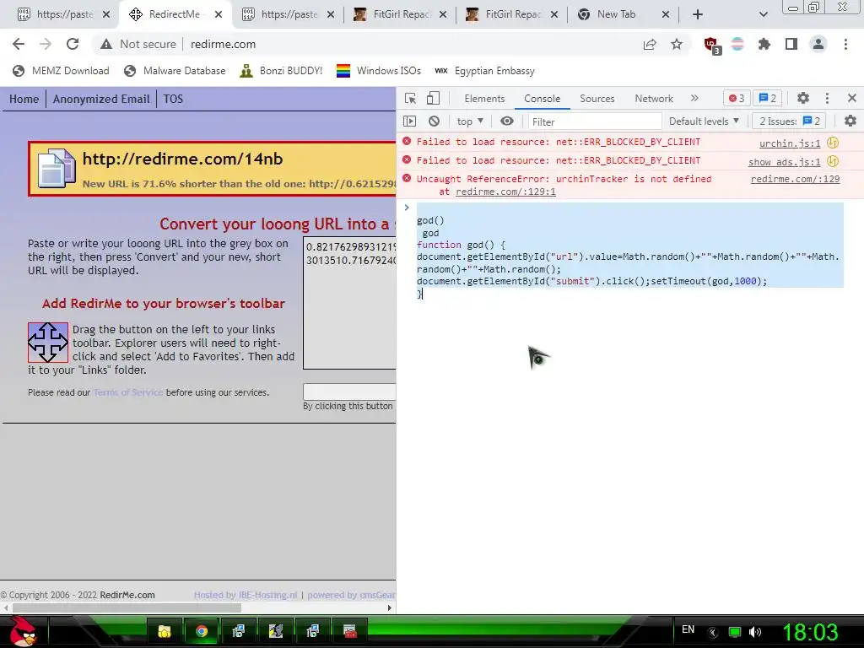
Task: Click the drag-to-toolbar arrows button on RedirMe
Action: coord(48,343)
